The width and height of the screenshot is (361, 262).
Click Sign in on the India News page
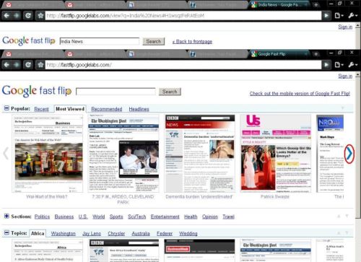pos(345,27)
